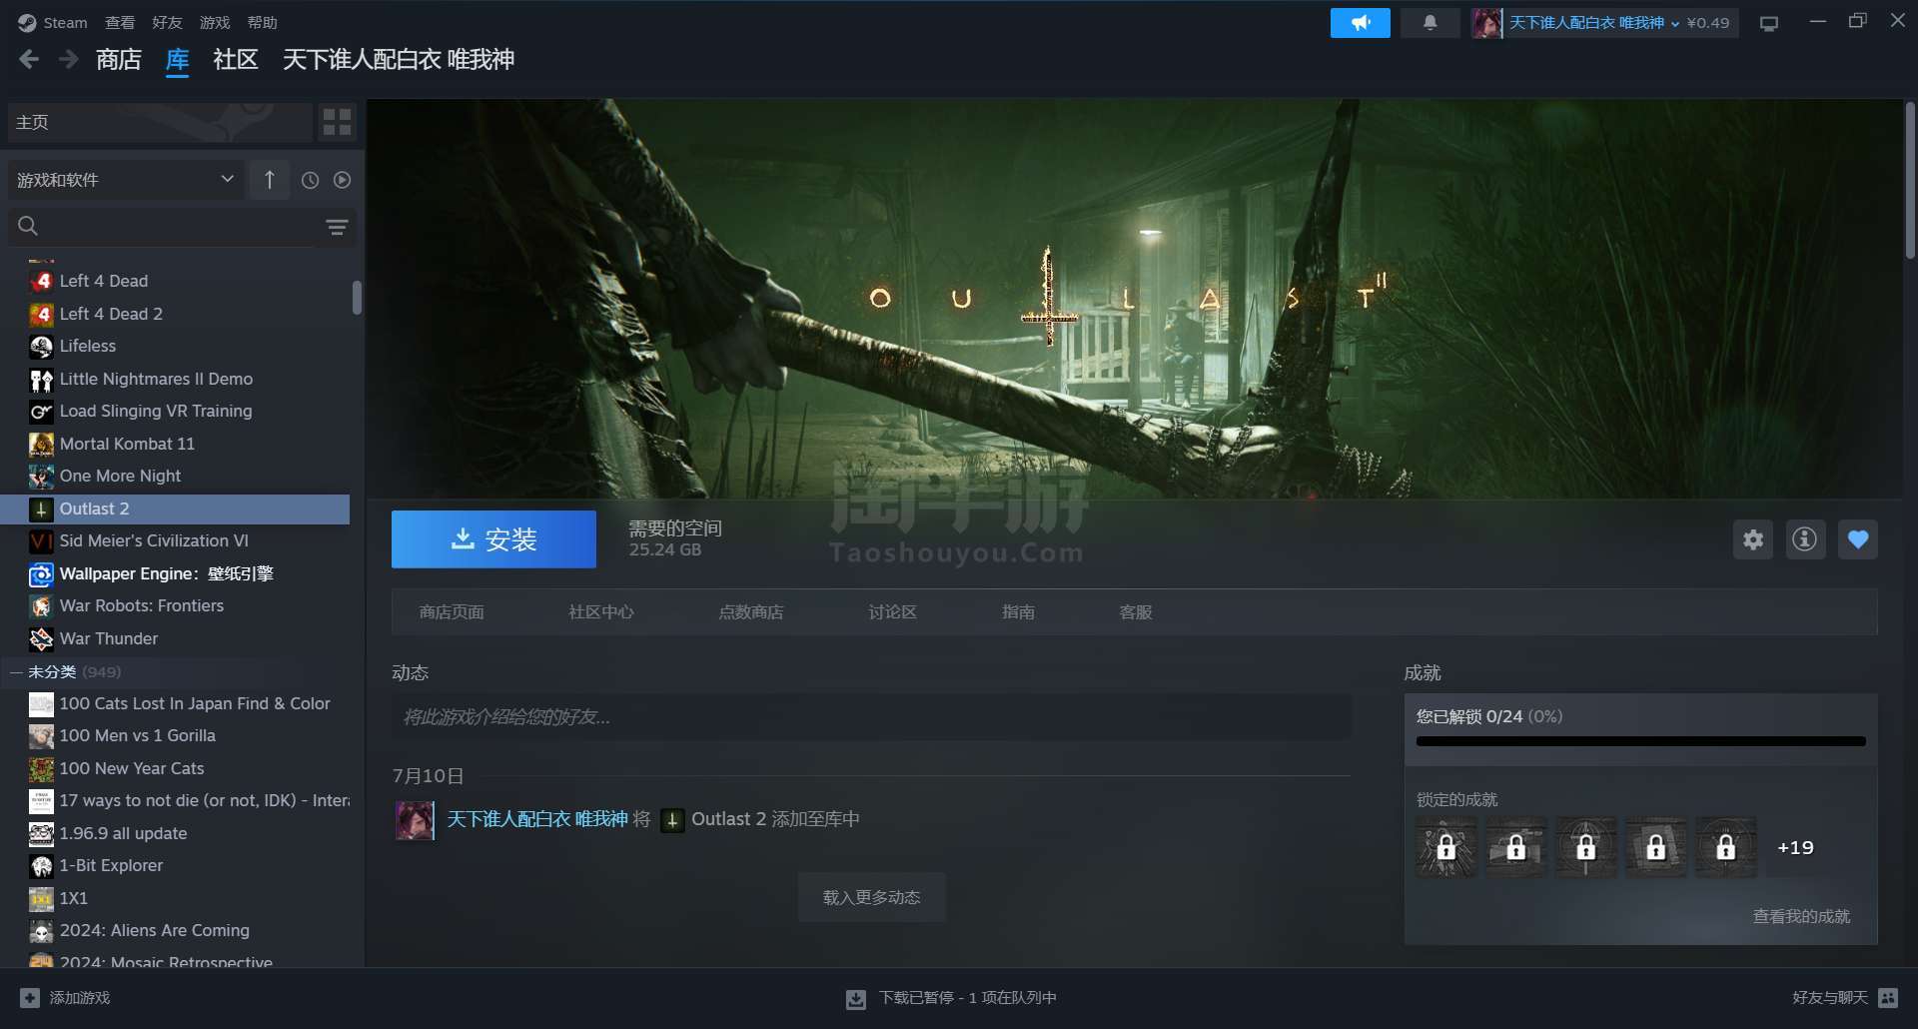Click 载入更多动态 button
This screenshot has width=1918, height=1029.
click(x=871, y=897)
